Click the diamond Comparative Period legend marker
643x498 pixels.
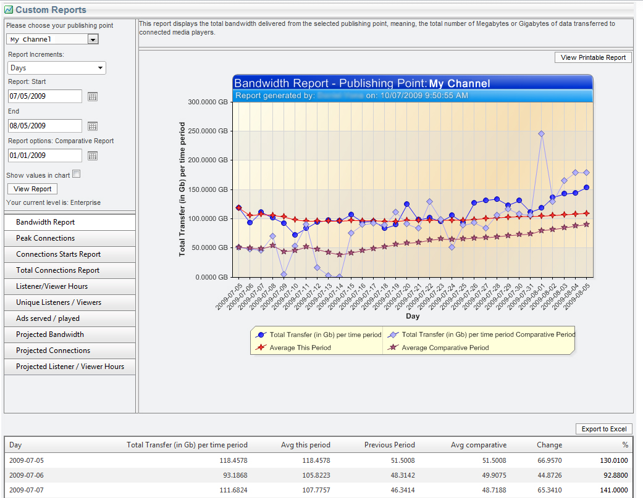point(393,334)
